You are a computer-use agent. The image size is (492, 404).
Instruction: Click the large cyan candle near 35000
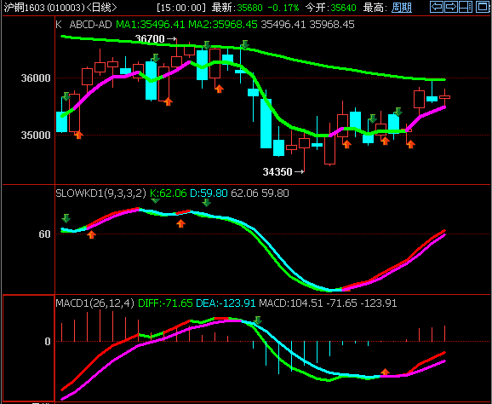tap(266, 124)
